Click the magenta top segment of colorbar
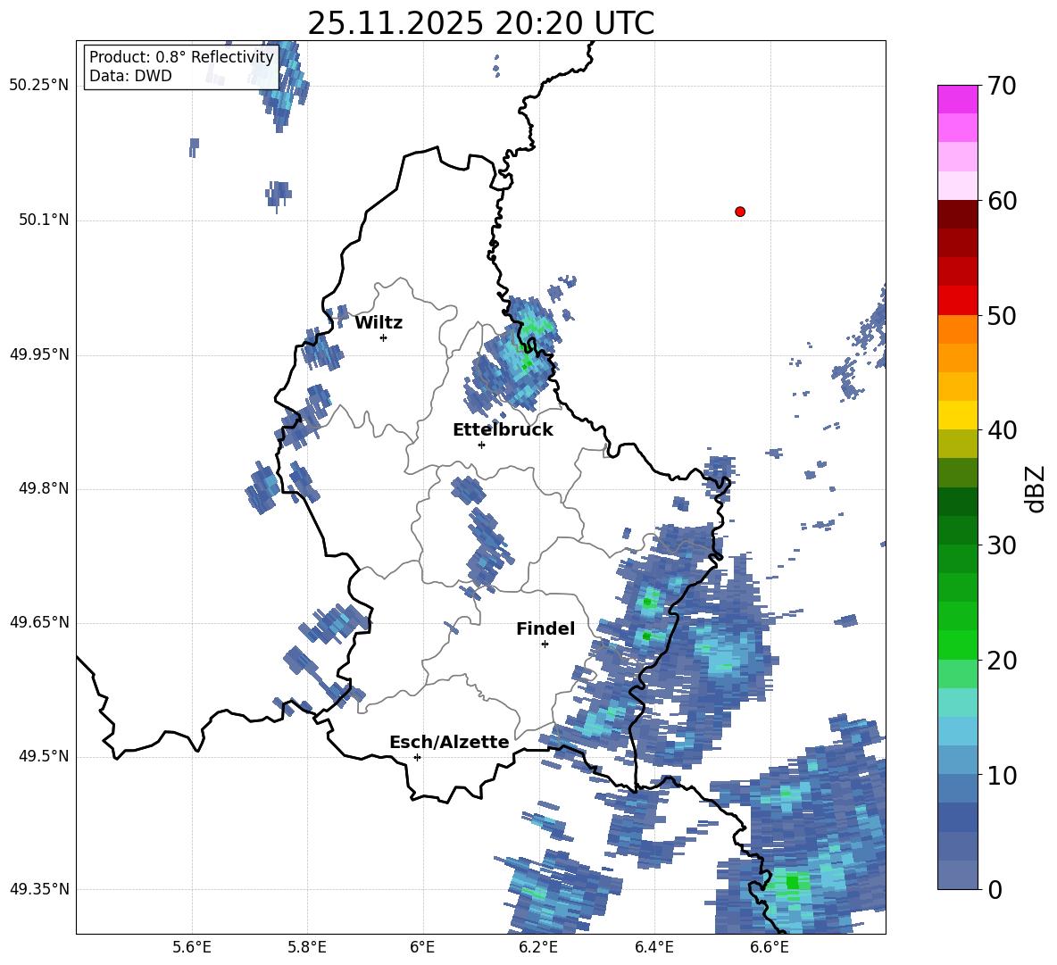Screen dimensions: 1057x965 point(957,99)
